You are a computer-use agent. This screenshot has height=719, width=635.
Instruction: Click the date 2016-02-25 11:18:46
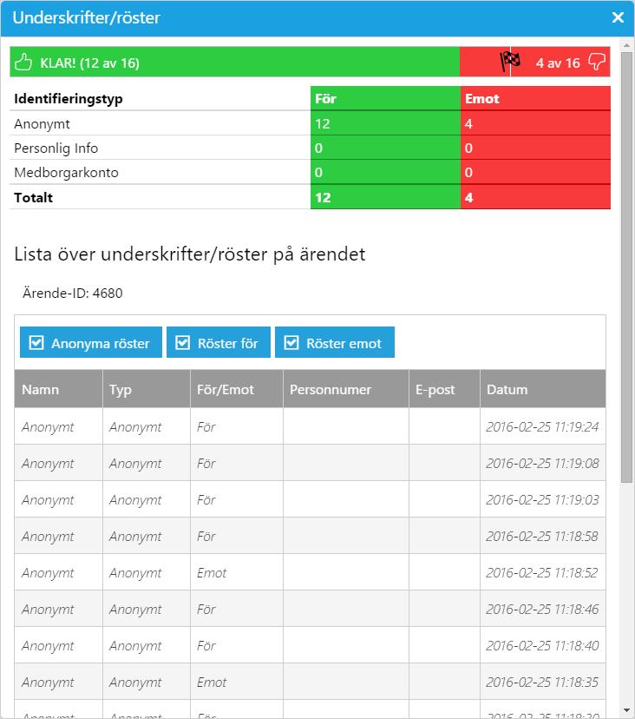click(x=542, y=610)
